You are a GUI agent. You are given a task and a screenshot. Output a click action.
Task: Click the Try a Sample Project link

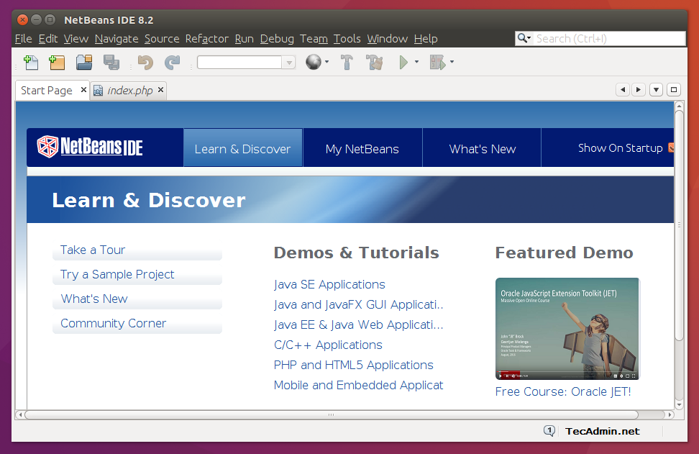[x=117, y=274]
